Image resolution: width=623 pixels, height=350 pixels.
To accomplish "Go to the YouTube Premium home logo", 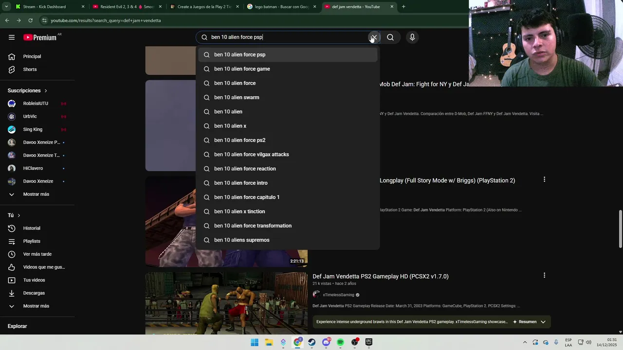I will pyautogui.click(x=40, y=37).
